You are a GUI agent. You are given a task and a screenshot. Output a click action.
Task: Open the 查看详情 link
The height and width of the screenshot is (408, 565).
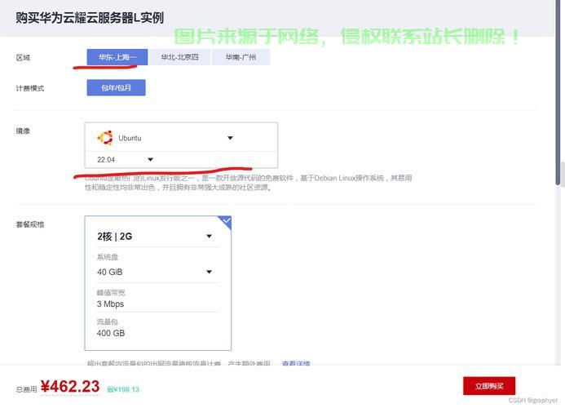296,363
